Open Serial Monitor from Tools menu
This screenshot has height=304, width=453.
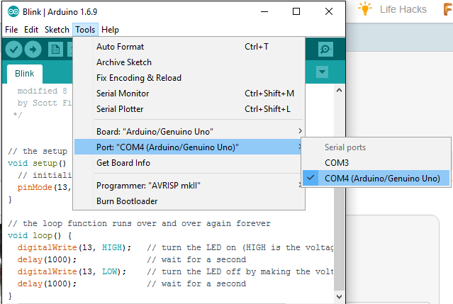click(189, 94)
